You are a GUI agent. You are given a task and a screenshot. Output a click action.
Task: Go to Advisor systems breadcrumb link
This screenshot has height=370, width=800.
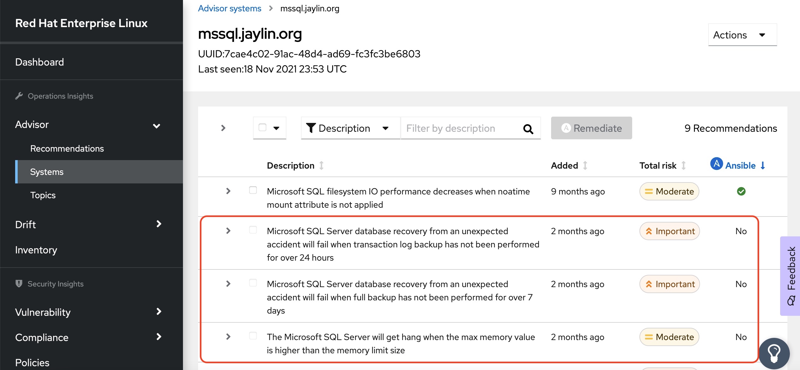tap(229, 9)
